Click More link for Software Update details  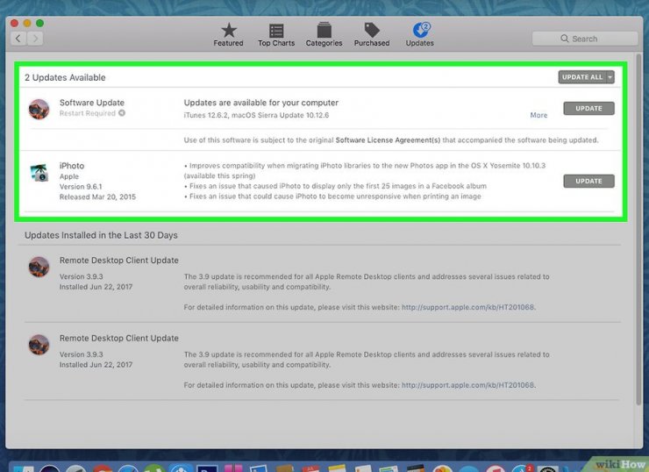pos(538,115)
